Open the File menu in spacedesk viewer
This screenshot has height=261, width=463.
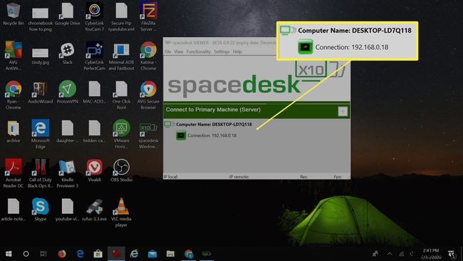point(167,51)
